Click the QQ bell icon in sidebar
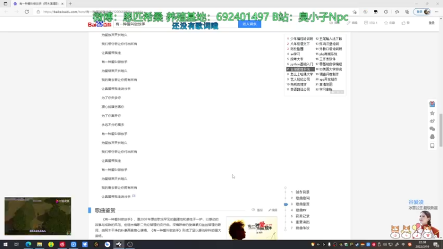Image resolution: width=443 pixels, height=249 pixels. click(x=432, y=137)
